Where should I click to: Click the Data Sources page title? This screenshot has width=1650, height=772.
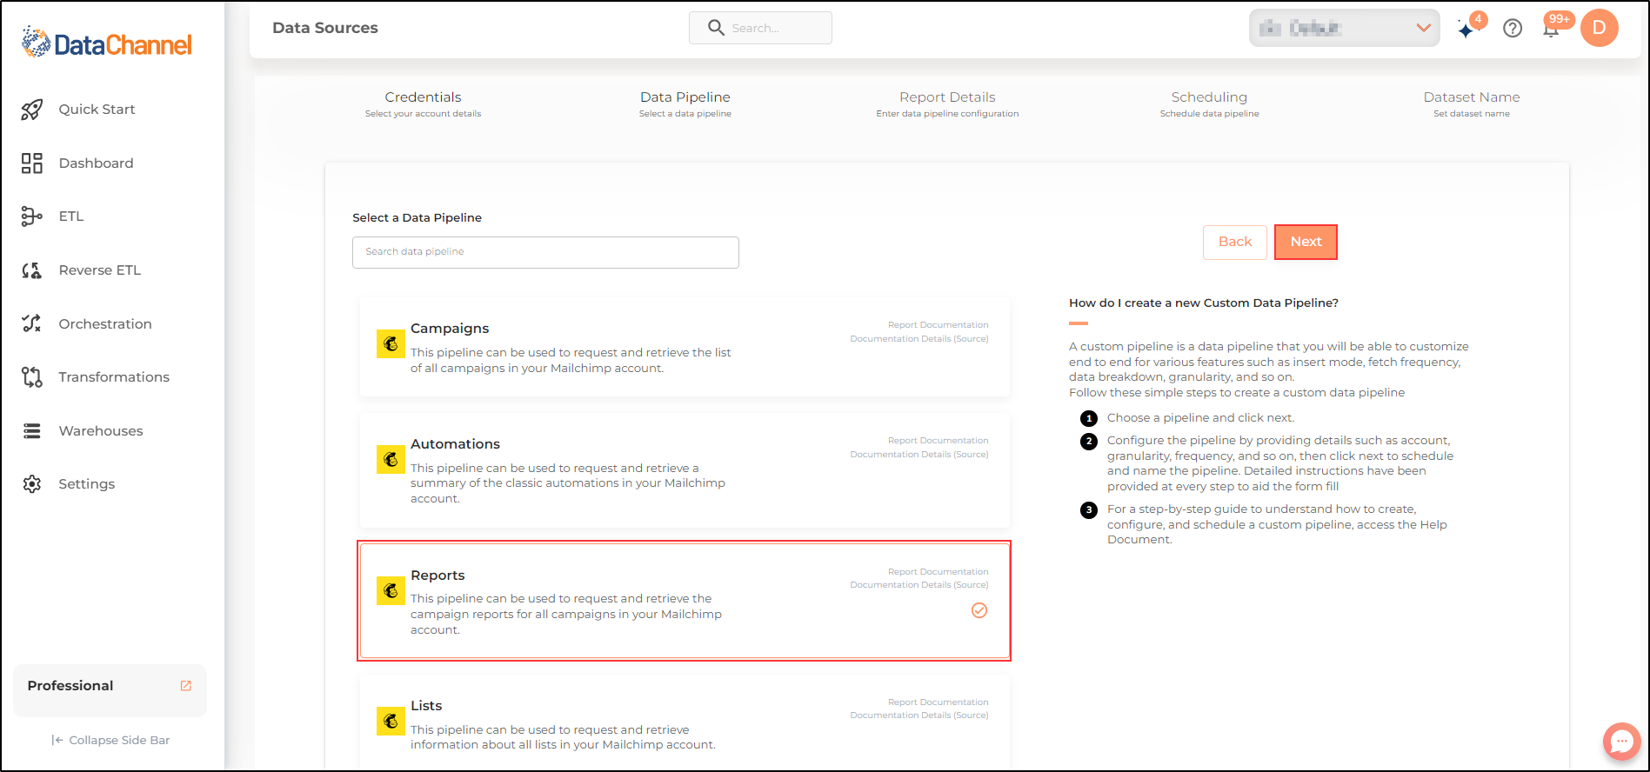click(325, 28)
